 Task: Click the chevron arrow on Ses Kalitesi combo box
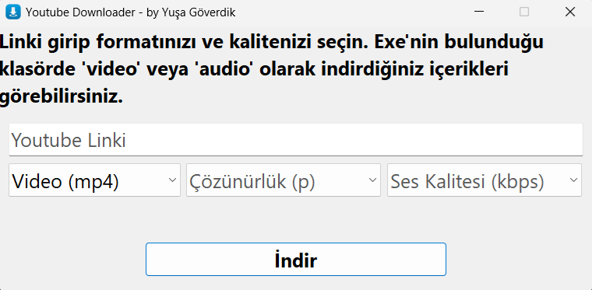tap(573, 180)
